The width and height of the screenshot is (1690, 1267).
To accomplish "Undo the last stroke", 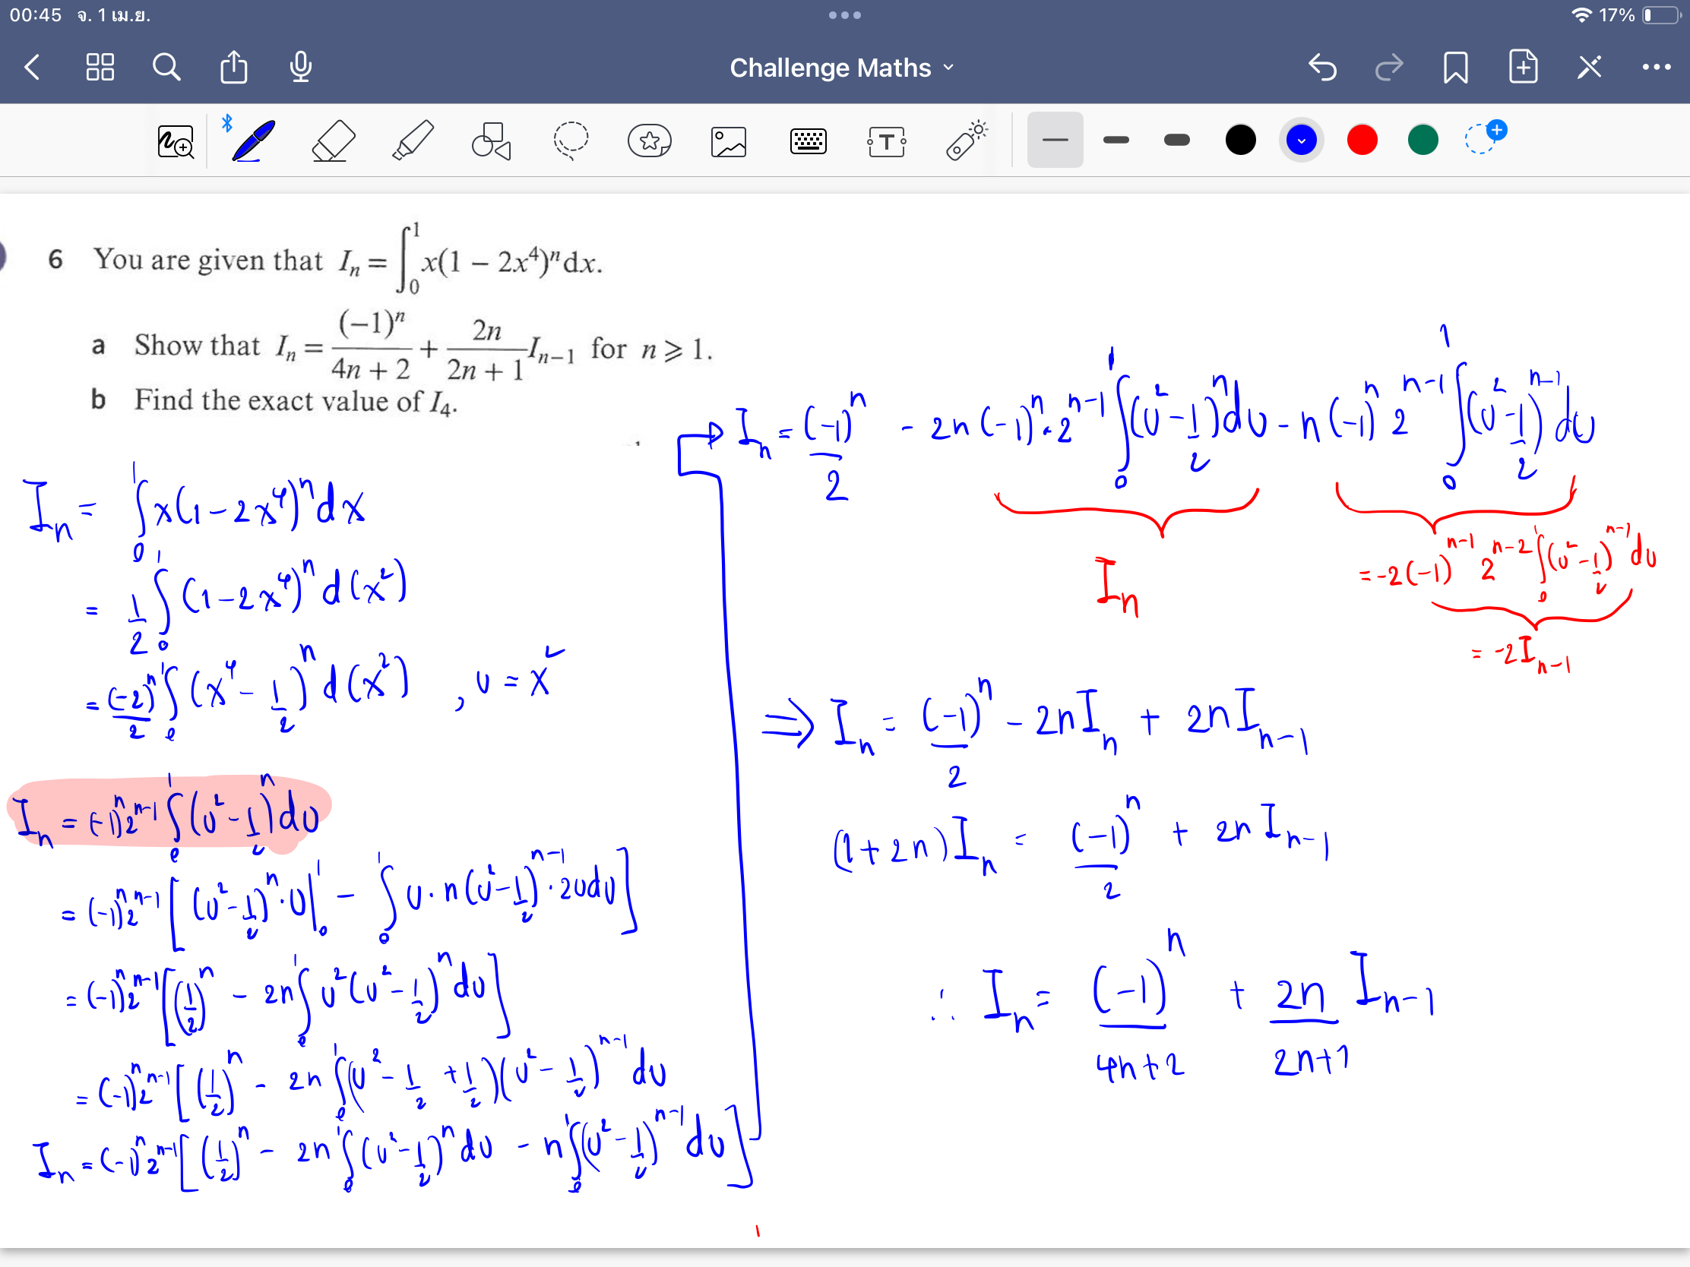I will (x=1322, y=67).
